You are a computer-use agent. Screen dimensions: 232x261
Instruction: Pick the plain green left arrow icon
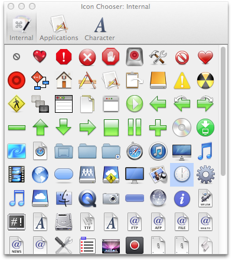(x=158, y=104)
